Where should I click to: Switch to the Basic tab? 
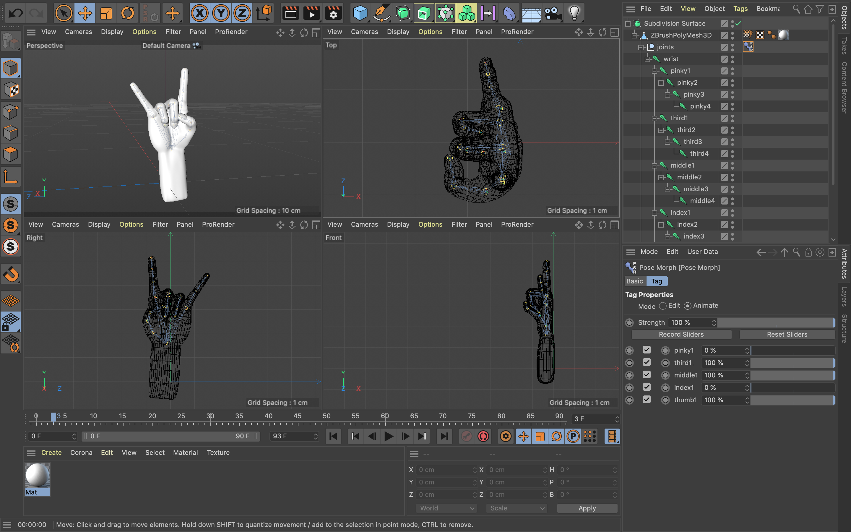(635, 281)
